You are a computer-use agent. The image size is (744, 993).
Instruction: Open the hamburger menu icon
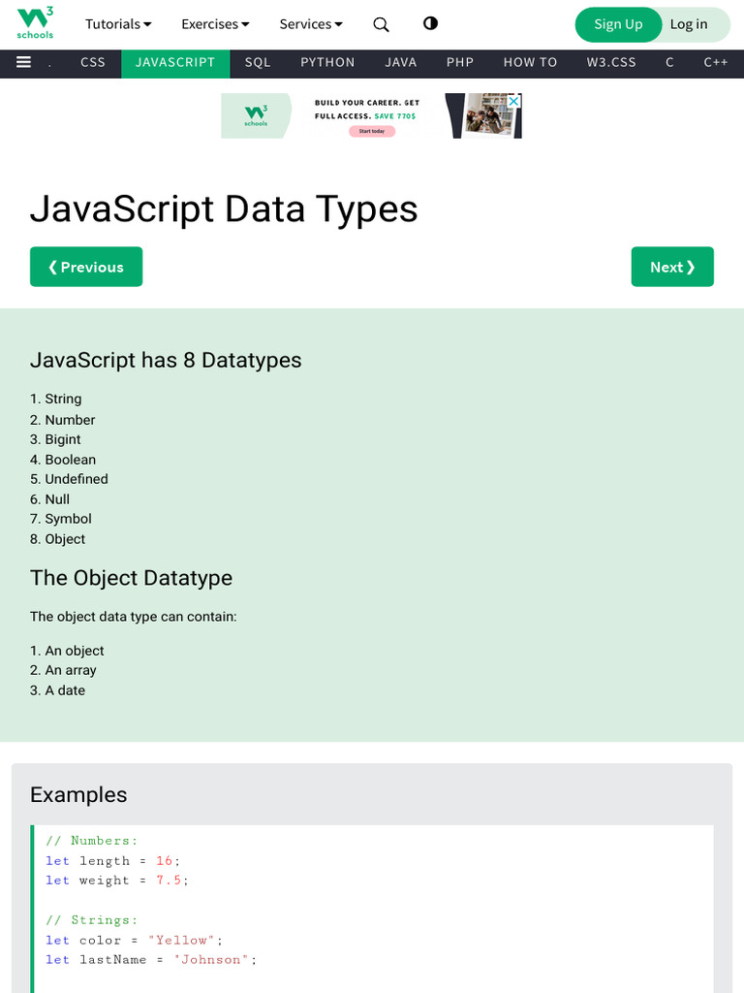24,62
